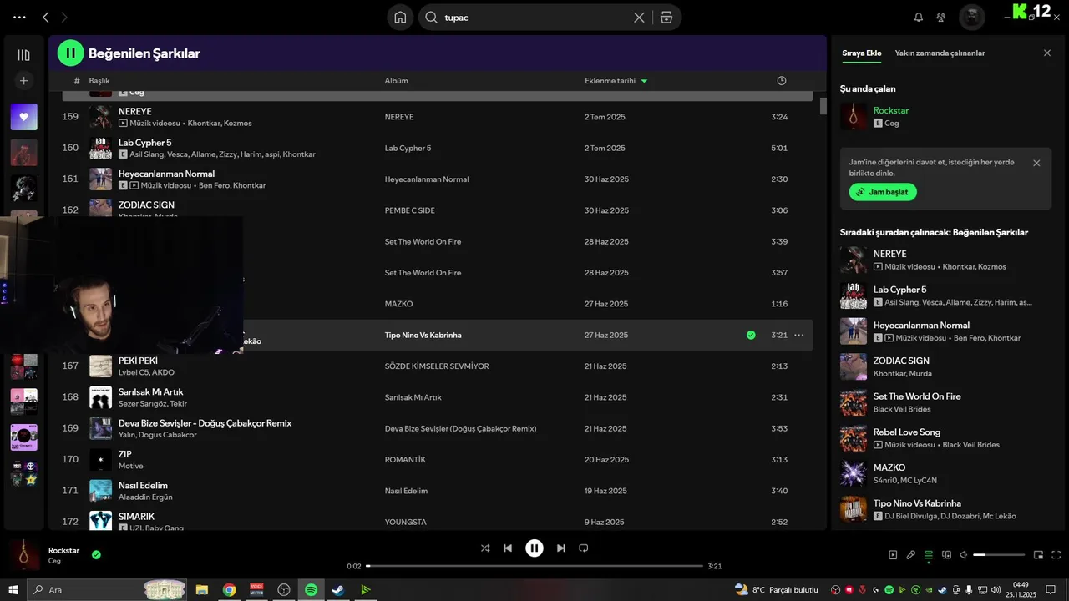
Task: Click Rockstar cover art in player bar
Action: (x=24, y=555)
